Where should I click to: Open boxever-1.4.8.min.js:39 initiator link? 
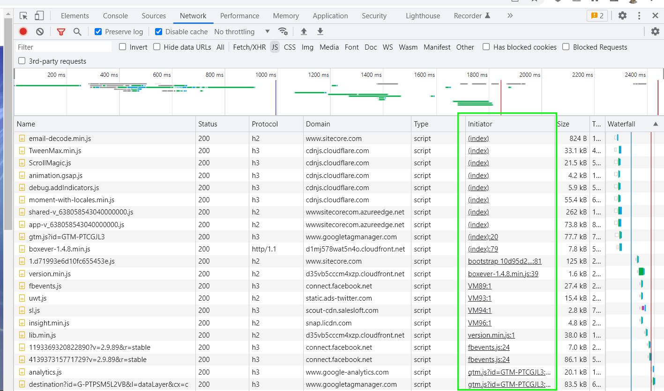(x=503, y=274)
